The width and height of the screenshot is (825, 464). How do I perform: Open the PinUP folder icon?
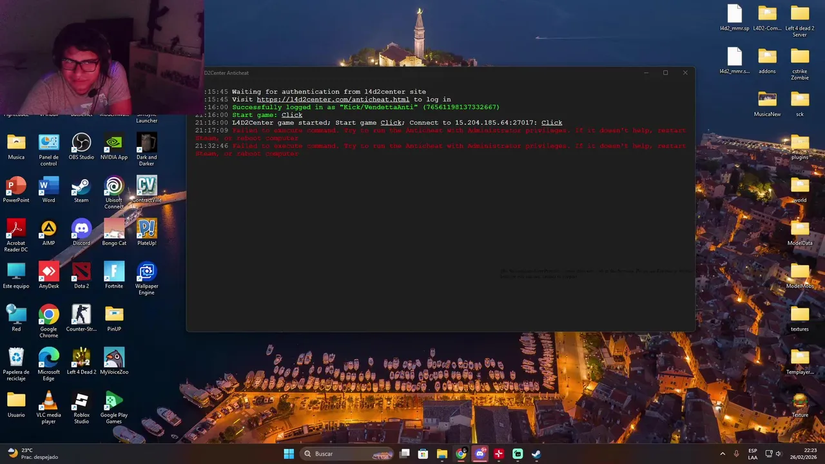114,318
